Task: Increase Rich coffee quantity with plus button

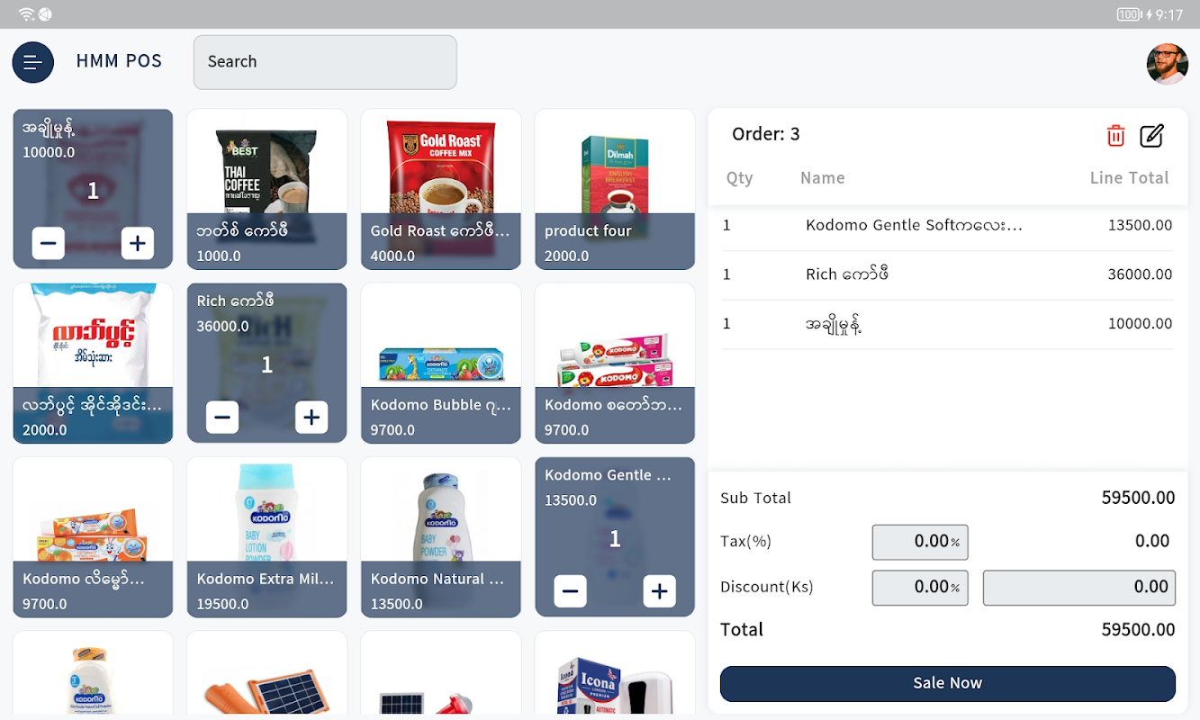Action: pyautogui.click(x=311, y=418)
